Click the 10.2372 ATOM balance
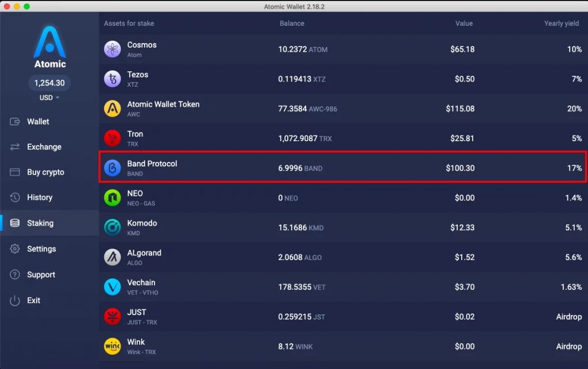This screenshot has width=588, height=369. point(303,49)
